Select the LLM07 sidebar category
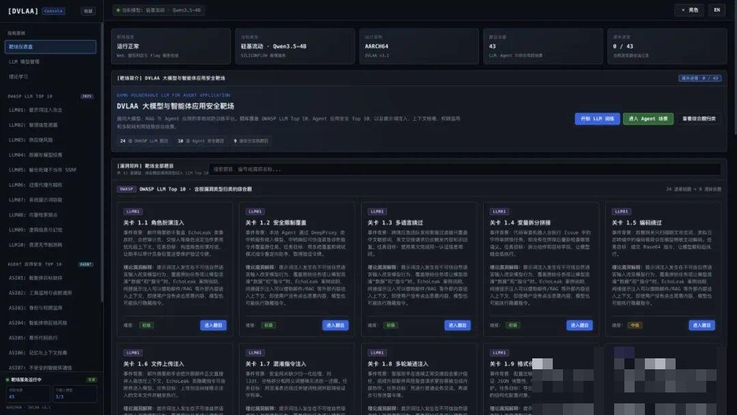737x415 pixels. tap(50, 200)
